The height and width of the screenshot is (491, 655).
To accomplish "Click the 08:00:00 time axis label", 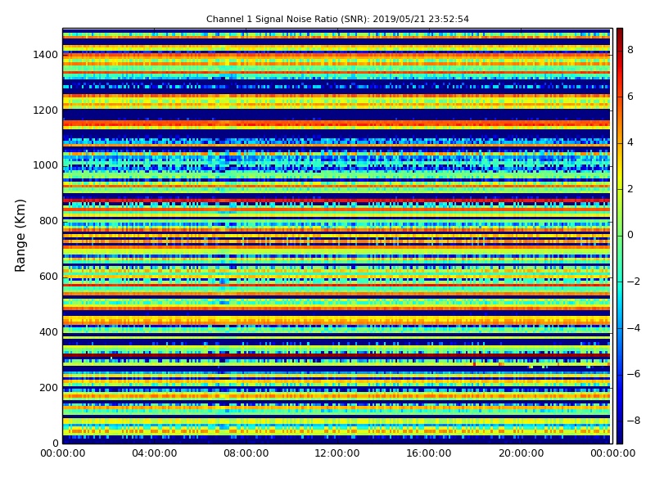I will pyautogui.click(x=246, y=453).
